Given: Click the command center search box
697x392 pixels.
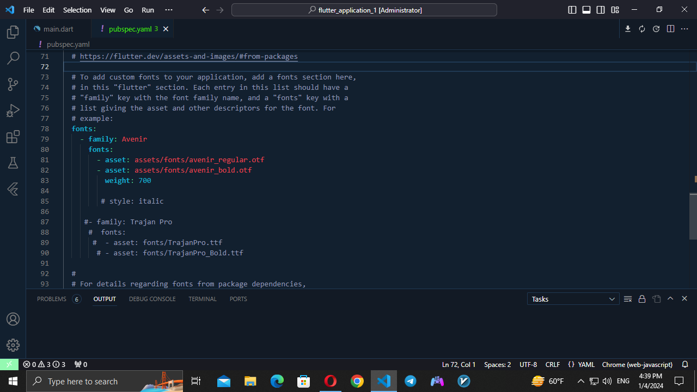Looking at the screenshot, I should (x=364, y=10).
